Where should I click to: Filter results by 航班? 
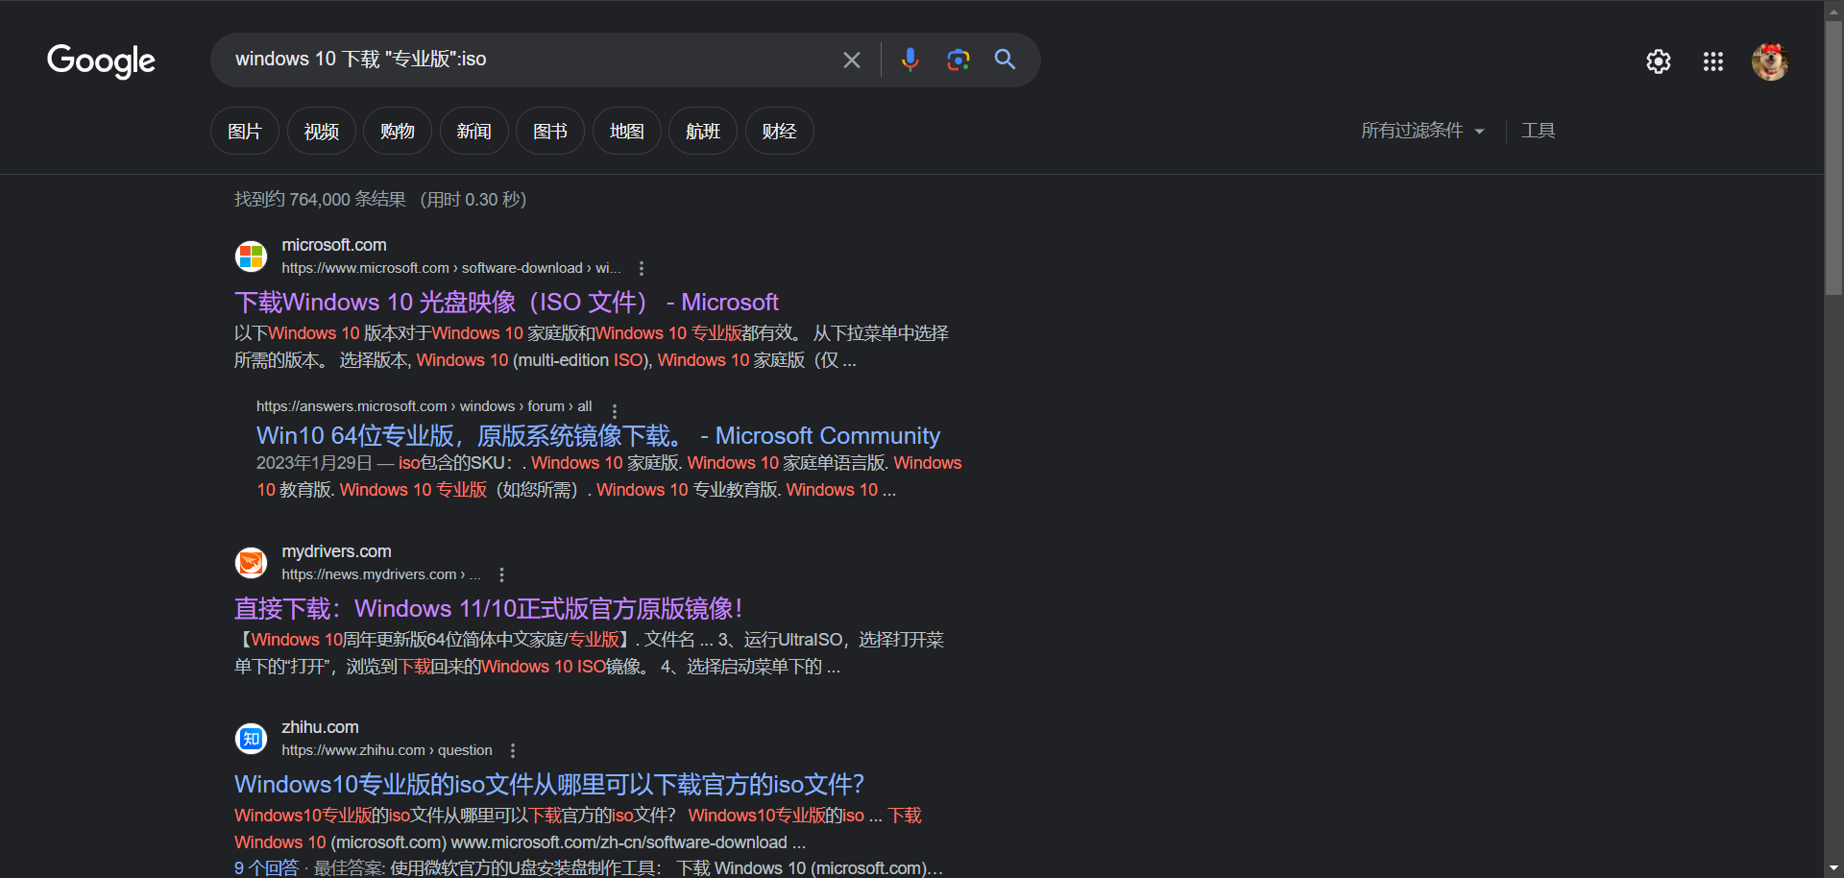pyautogui.click(x=703, y=131)
